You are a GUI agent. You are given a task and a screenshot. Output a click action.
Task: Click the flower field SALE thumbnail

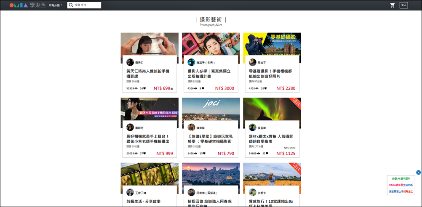(272, 174)
